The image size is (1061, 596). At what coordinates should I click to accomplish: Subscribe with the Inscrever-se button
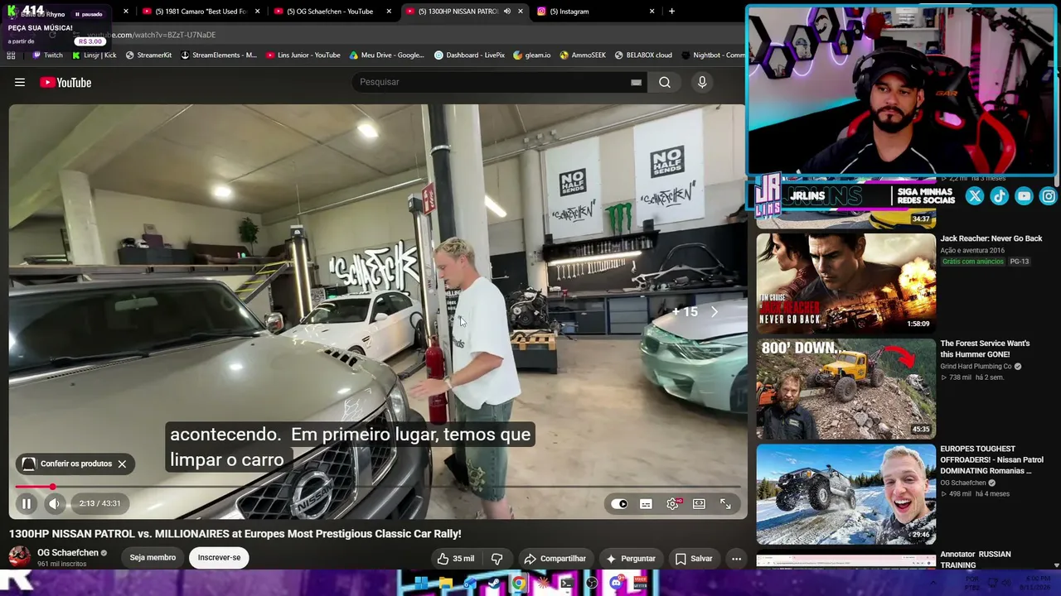(219, 558)
